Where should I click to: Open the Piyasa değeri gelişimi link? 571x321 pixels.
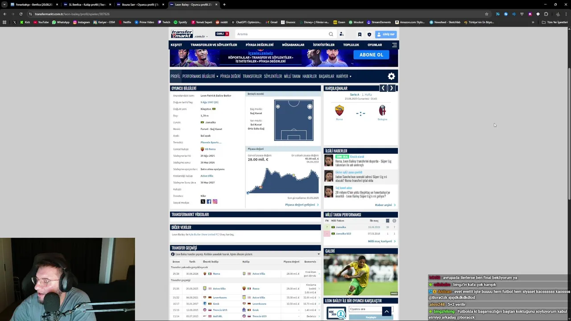[x=302, y=205]
